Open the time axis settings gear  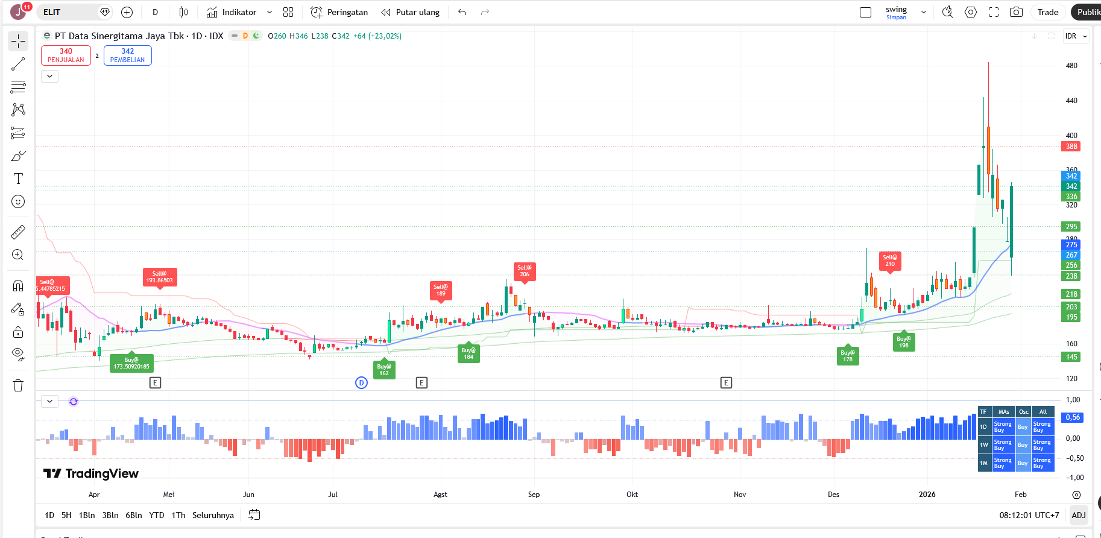(1077, 495)
